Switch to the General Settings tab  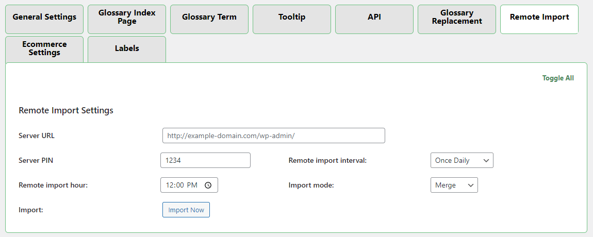pos(44,17)
